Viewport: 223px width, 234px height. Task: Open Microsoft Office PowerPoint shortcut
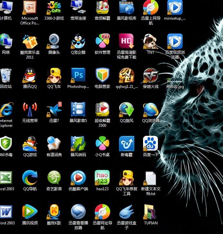pos(30,7)
